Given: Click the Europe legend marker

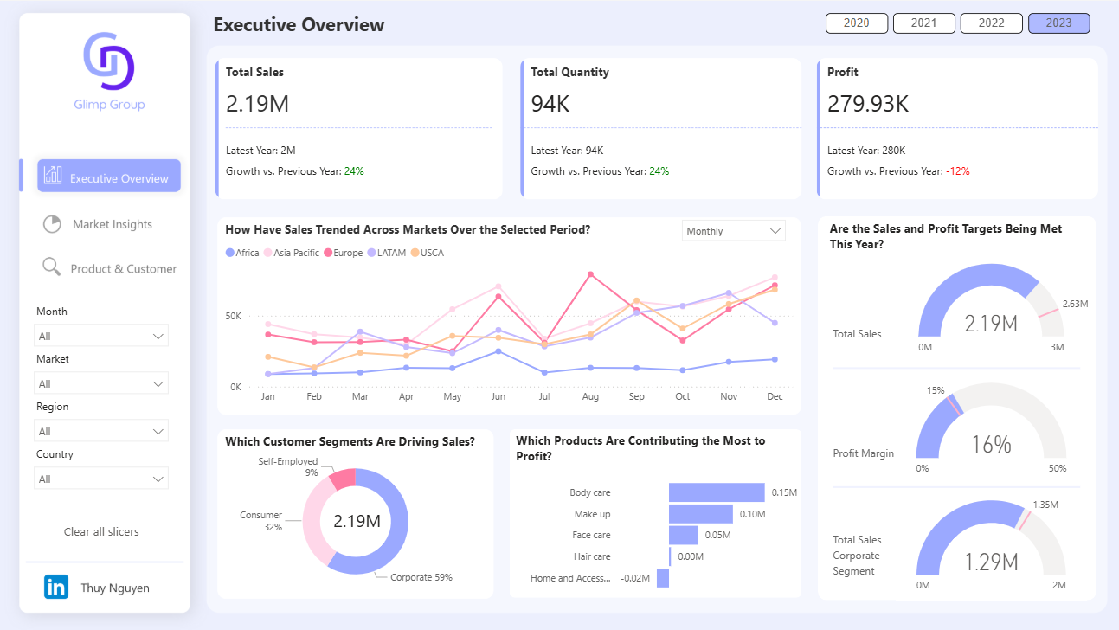Looking at the screenshot, I should pyautogui.click(x=329, y=253).
